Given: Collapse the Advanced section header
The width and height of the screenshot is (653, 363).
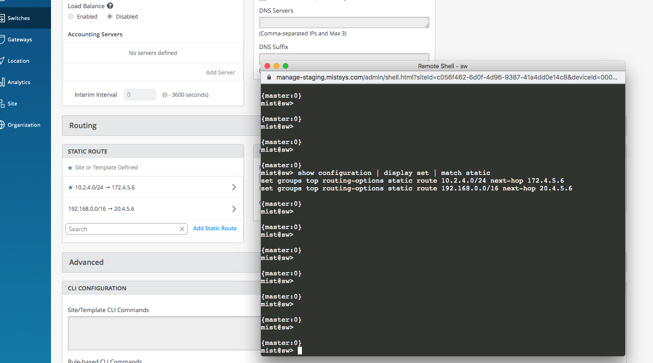Looking at the screenshot, I should click(x=159, y=262).
